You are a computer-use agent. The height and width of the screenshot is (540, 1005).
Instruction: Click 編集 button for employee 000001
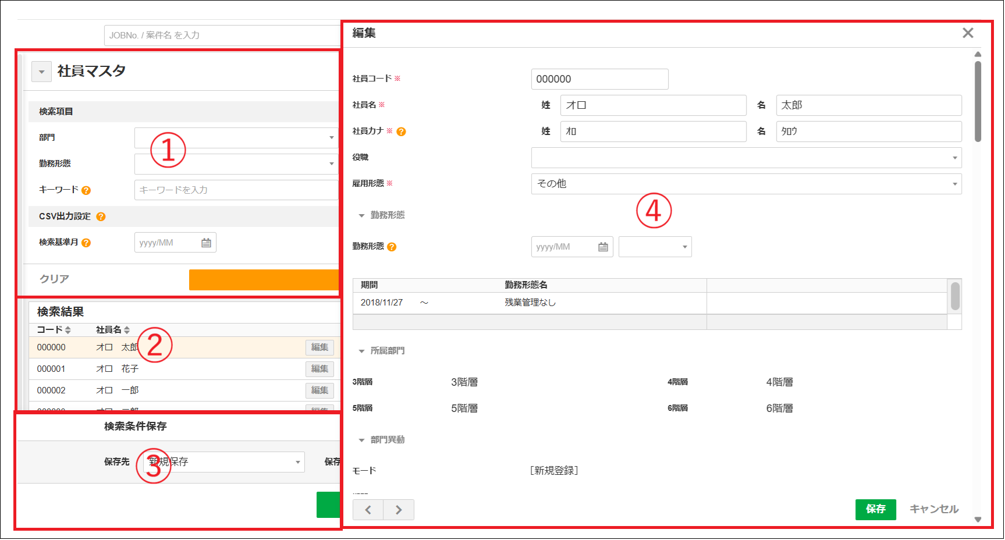pyautogui.click(x=319, y=369)
